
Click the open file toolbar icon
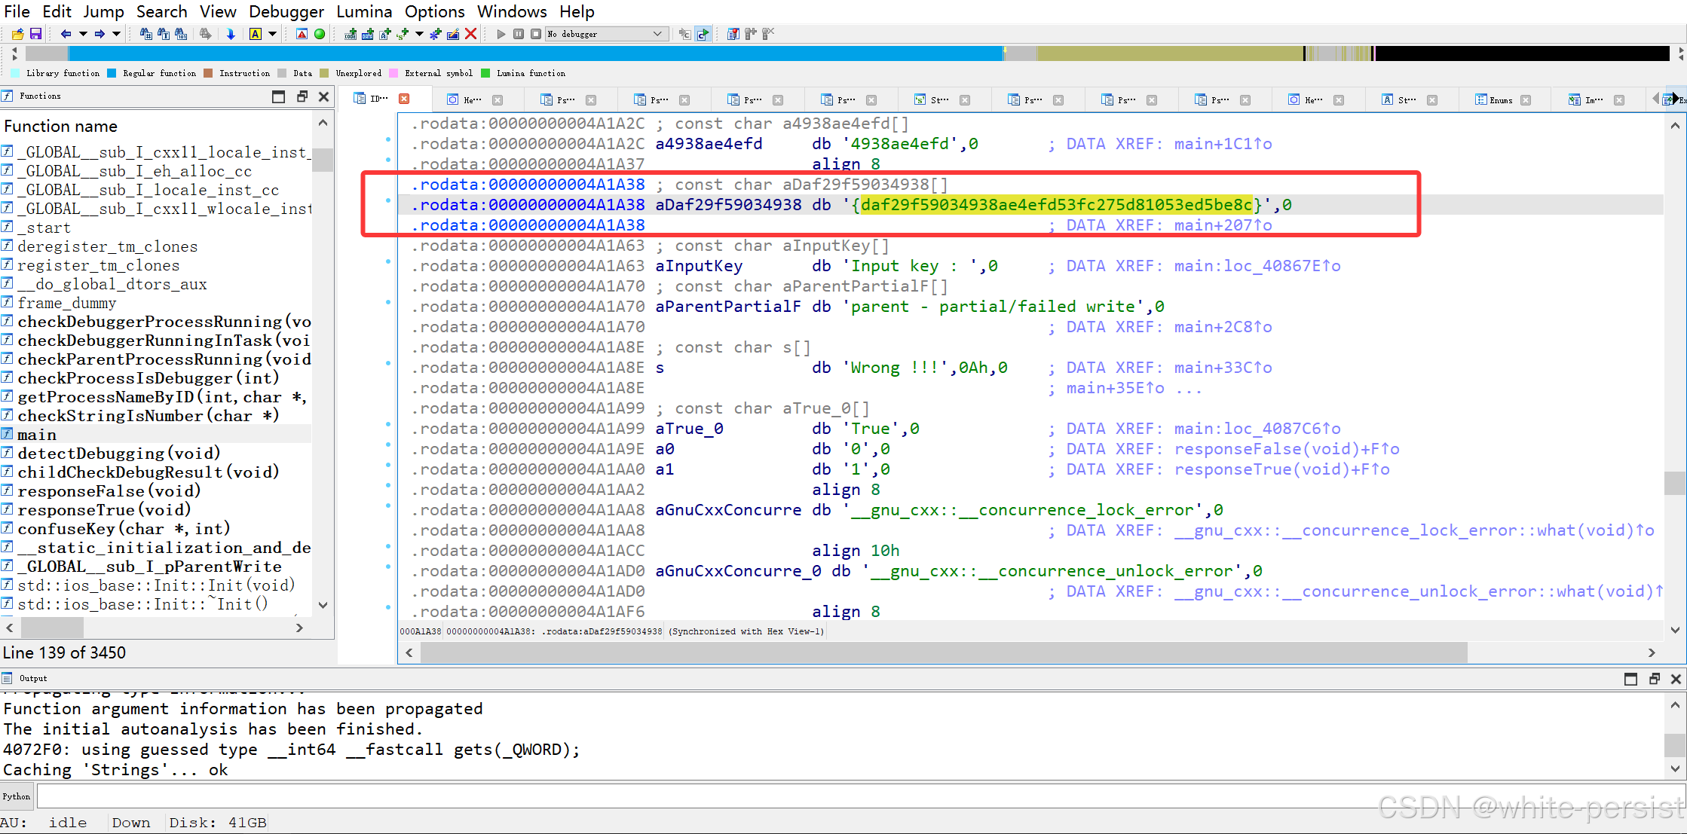17,34
